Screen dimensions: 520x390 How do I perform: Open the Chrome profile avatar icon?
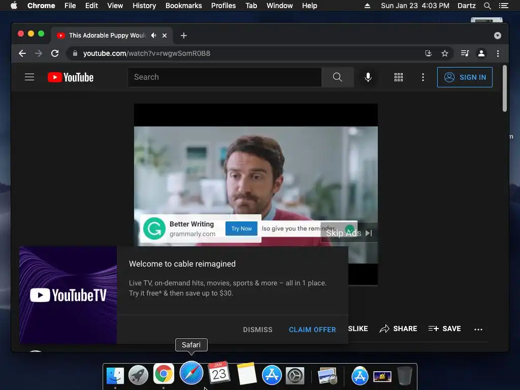coord(481,53)
